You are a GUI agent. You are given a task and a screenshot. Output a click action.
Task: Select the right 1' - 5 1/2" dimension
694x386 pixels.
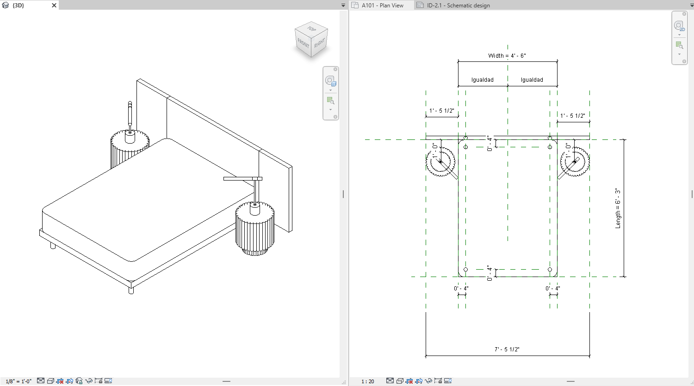tap(573, 116)
